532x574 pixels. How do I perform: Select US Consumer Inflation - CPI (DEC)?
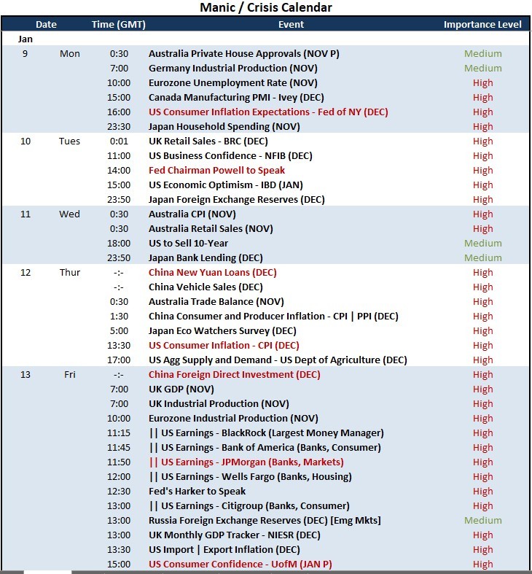tap(224, 346)
